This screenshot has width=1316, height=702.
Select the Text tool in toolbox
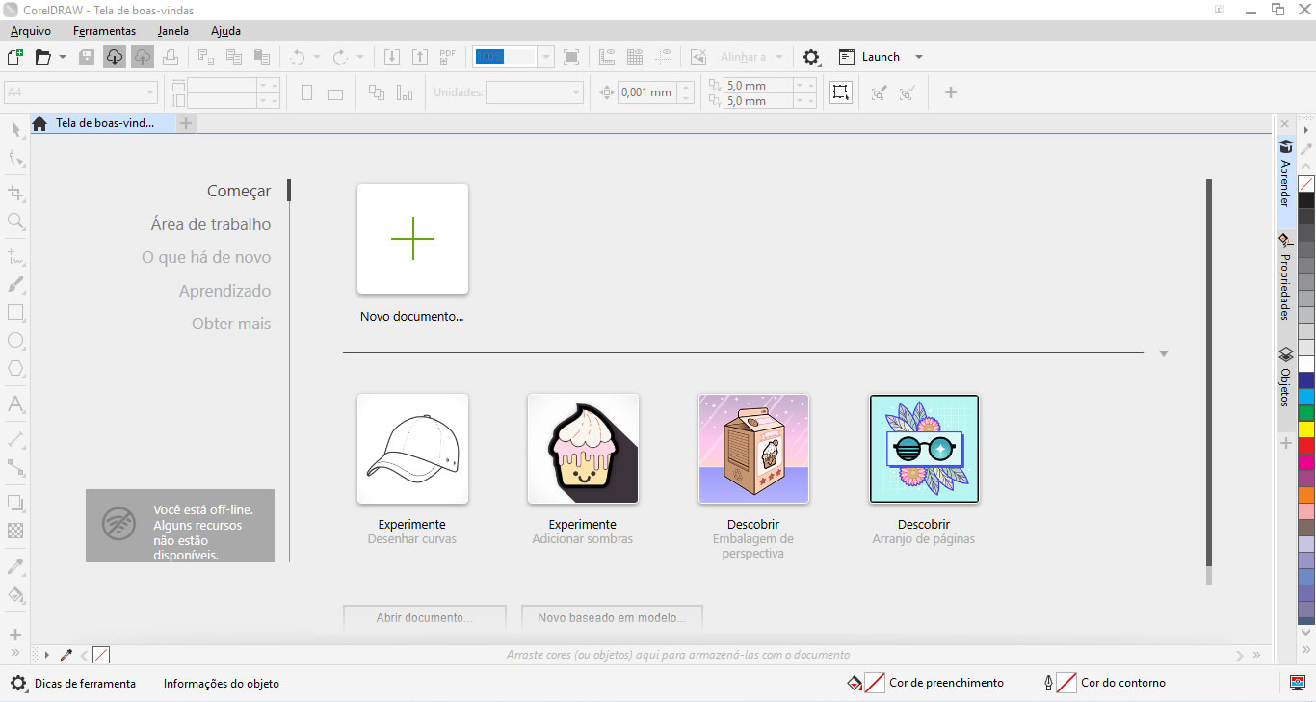[15, 404]
